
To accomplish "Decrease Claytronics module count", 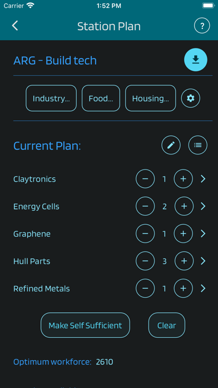I will pos(145,178).
